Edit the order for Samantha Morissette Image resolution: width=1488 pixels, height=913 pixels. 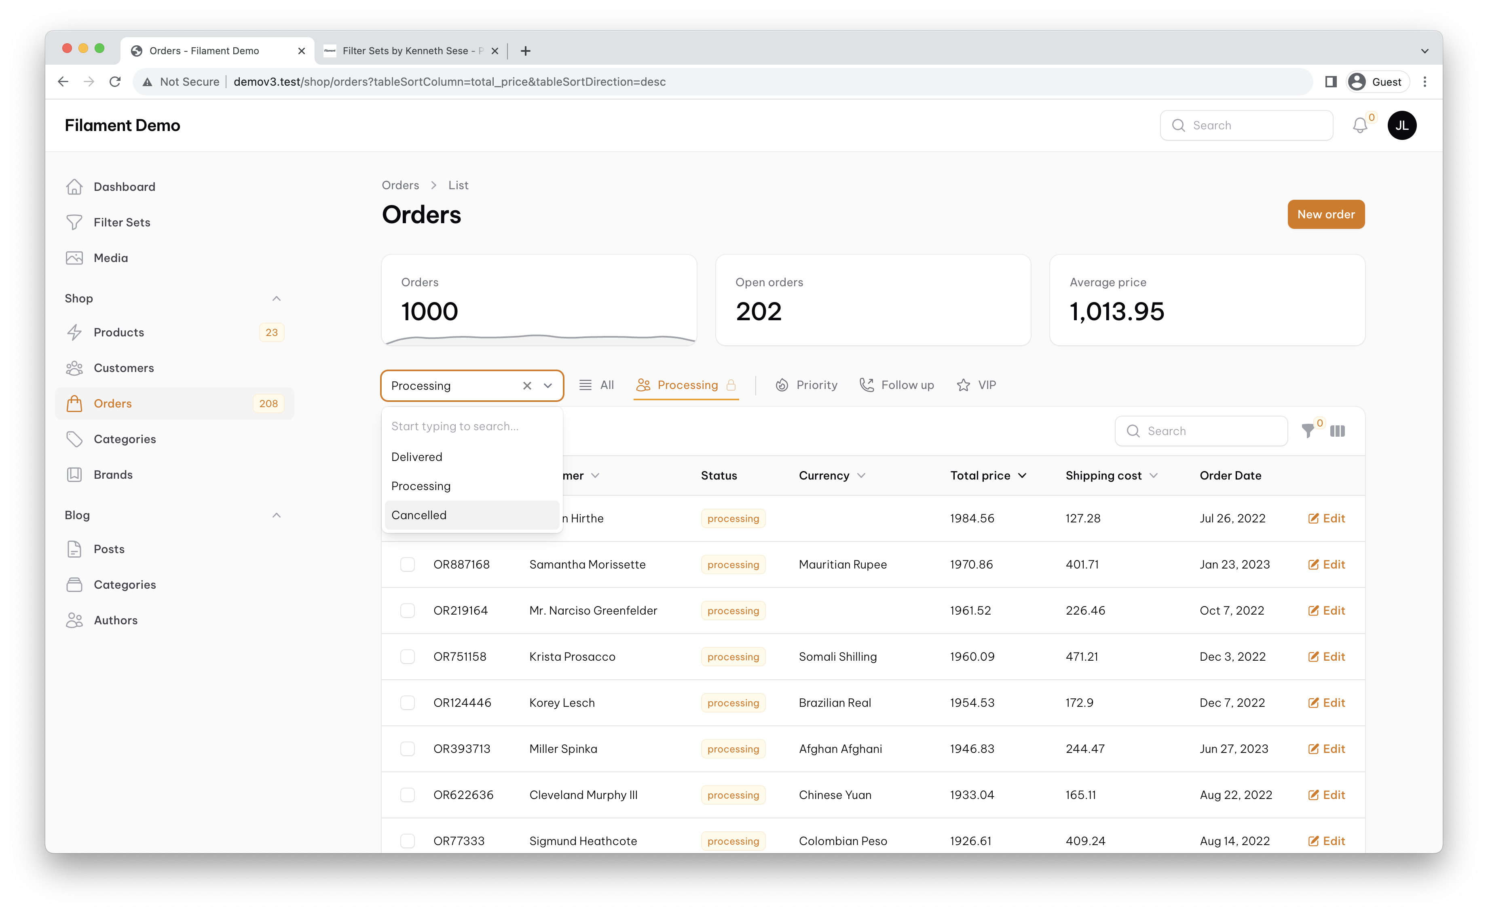pyautogui.click(x=1326, y=564)
